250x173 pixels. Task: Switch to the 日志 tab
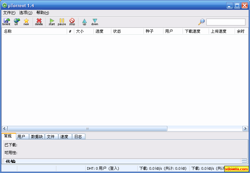pos(79,136)
